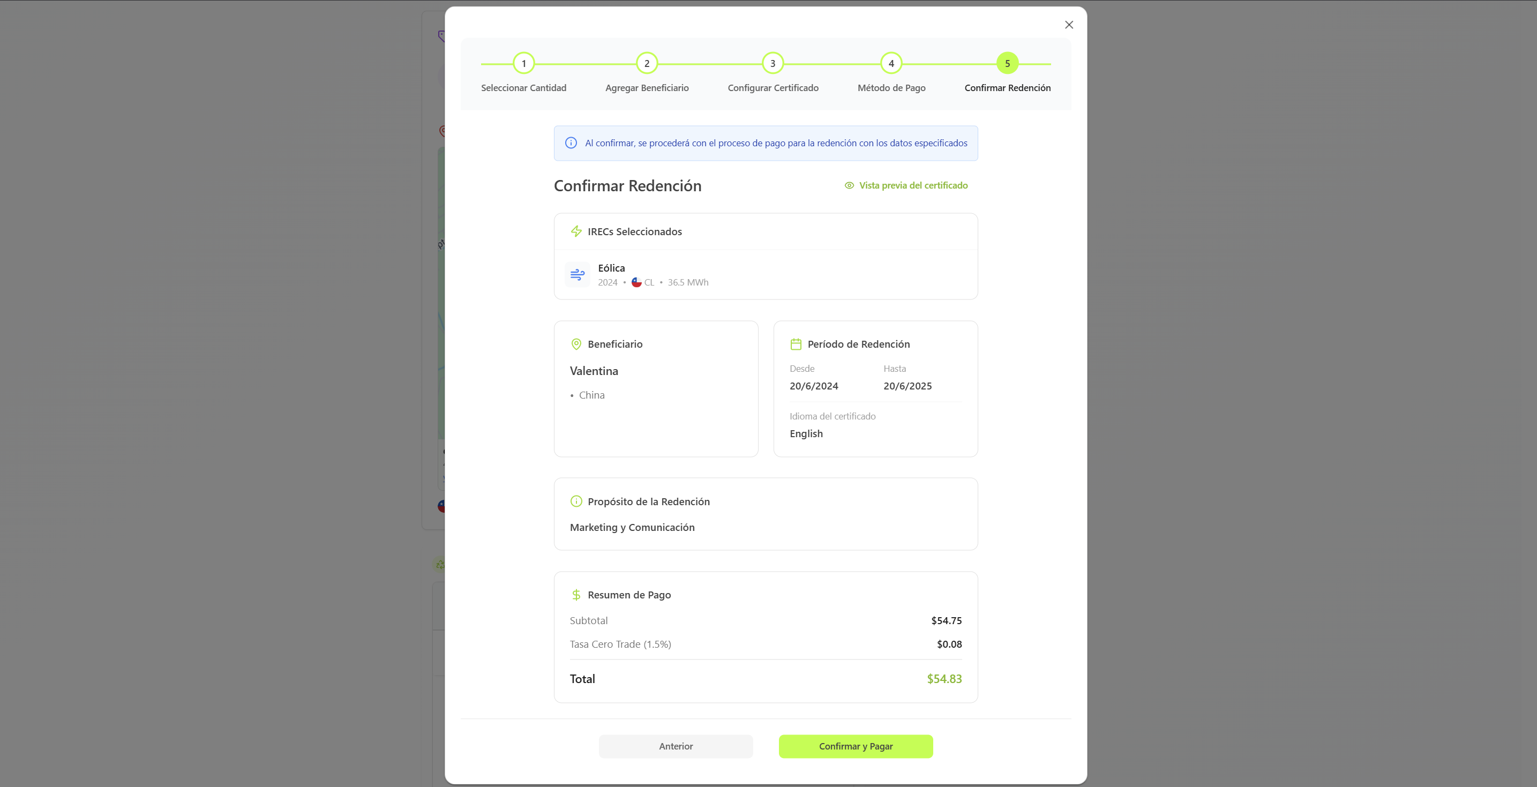Click the dollar icon beside Resumen de Pago

576,595
